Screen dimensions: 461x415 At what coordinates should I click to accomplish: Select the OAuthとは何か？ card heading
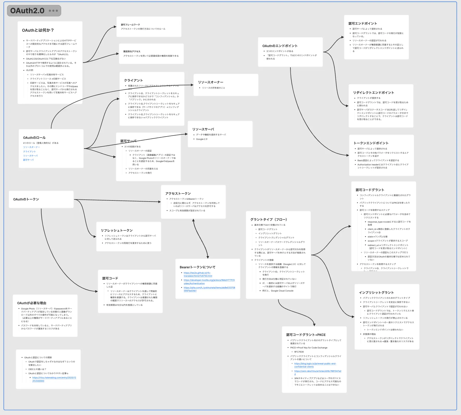pos(38,30)
